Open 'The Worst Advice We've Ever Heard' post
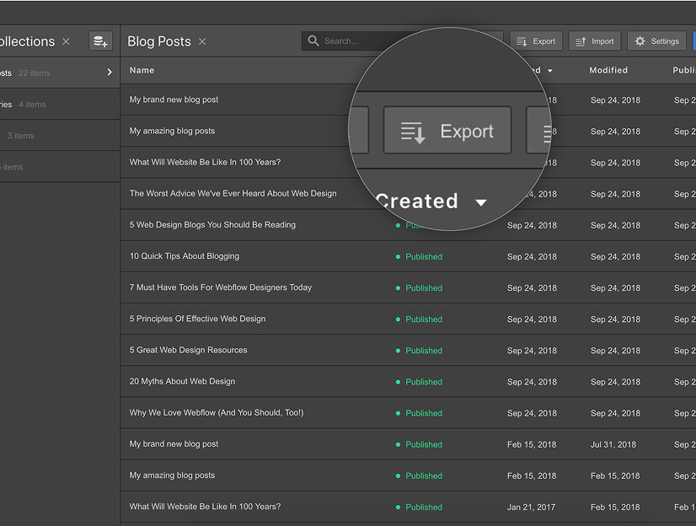The height and width of the screenshot is (526, 696). [233, 194]
